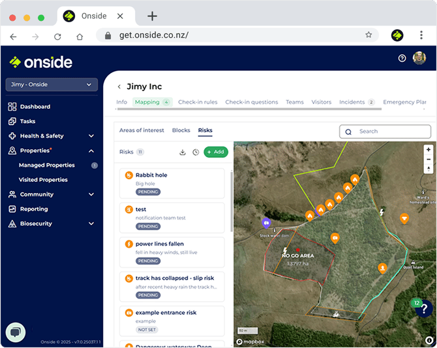Select the Risks sub-tab
Screen dimensions: 437x348
[205, 130]
